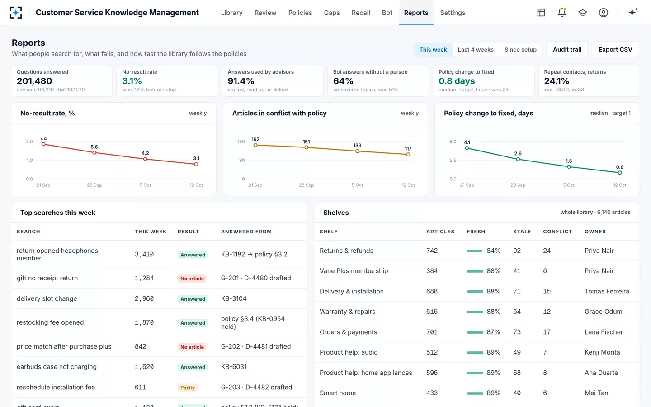
Task: Click 'return opened headphones member' search
Action: point(57,255)
